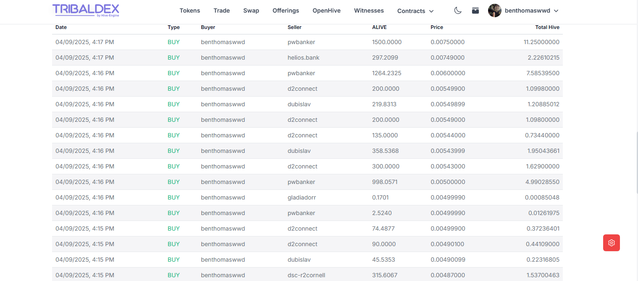Select the 2.5240 ALIVE amount
Screen dimensions: 638x281
(382, 213)
